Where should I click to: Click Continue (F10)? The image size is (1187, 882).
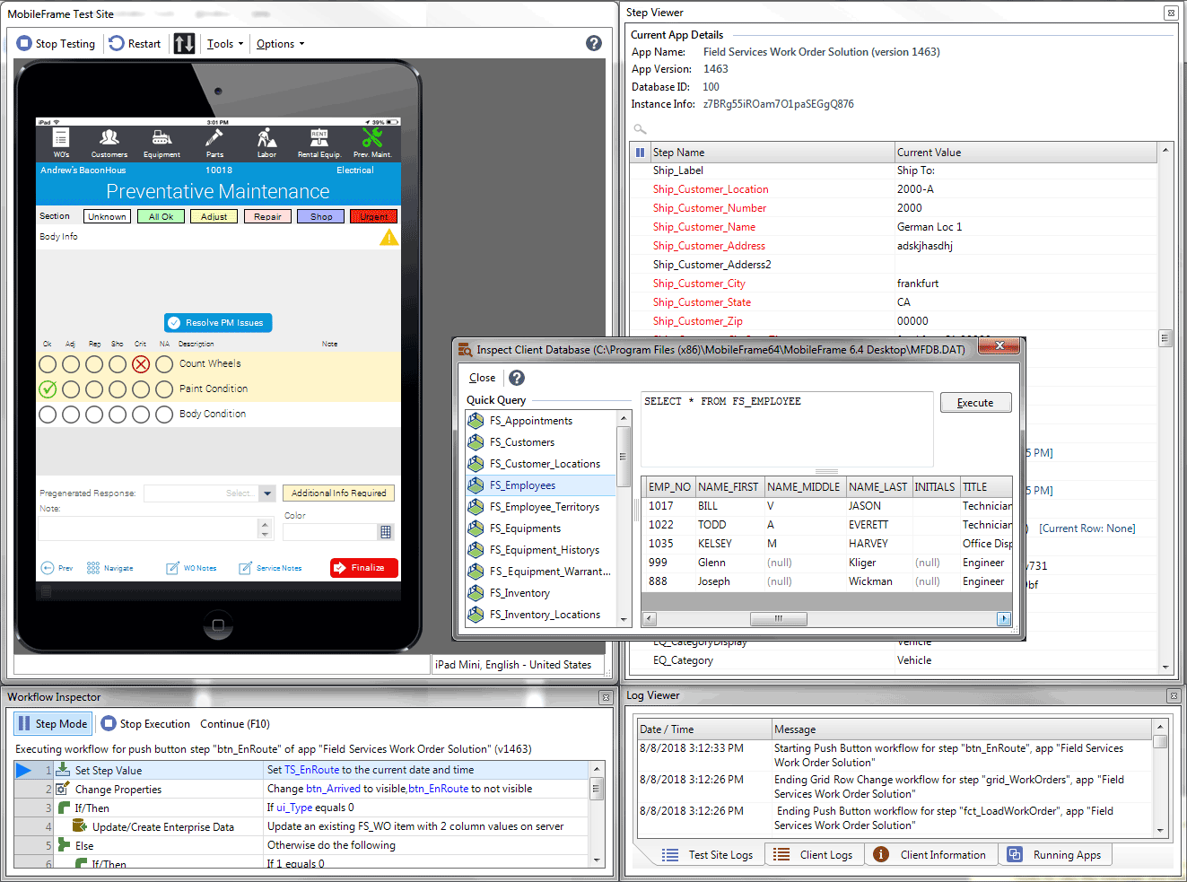pyautogui.click(x=235, y=723)
